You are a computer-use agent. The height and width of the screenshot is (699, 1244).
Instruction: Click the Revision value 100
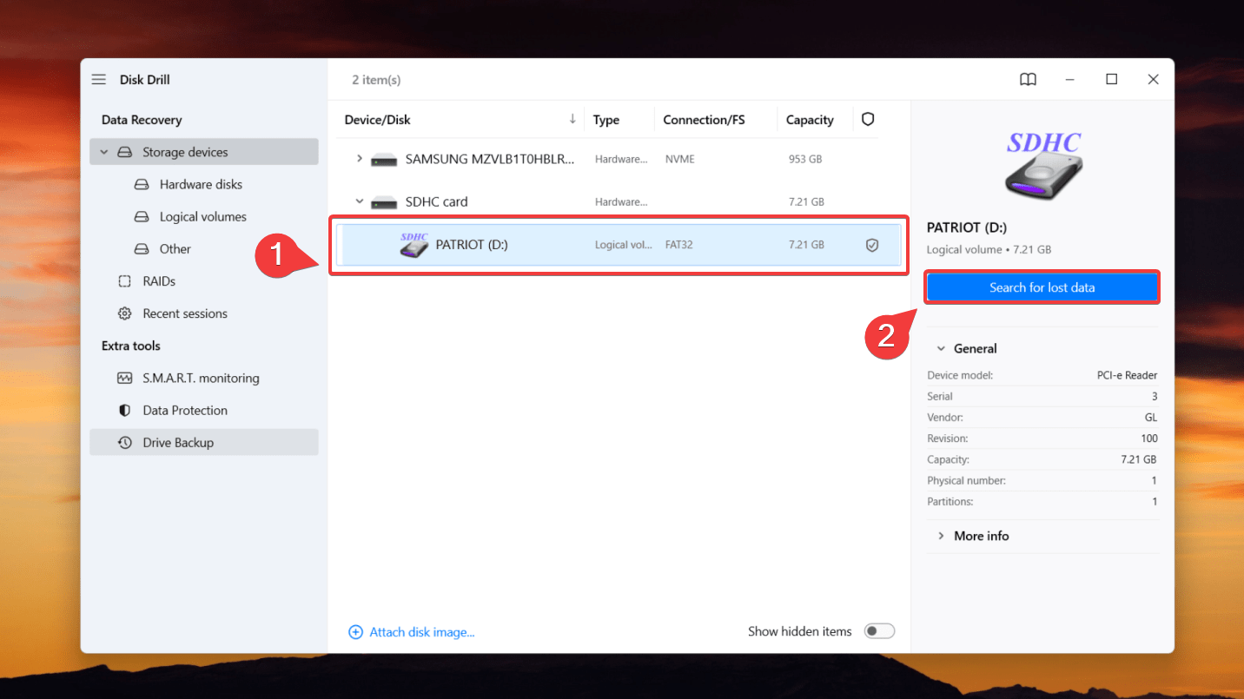coord(1149,439)
